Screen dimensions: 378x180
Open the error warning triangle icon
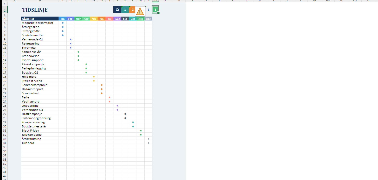click(140, 11)
